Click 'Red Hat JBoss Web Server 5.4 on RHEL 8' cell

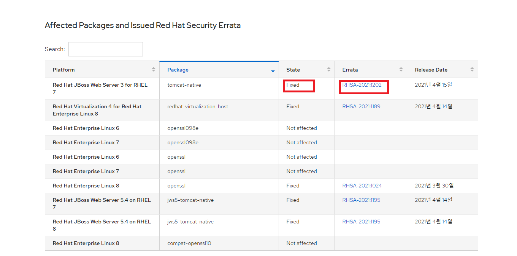102,225
